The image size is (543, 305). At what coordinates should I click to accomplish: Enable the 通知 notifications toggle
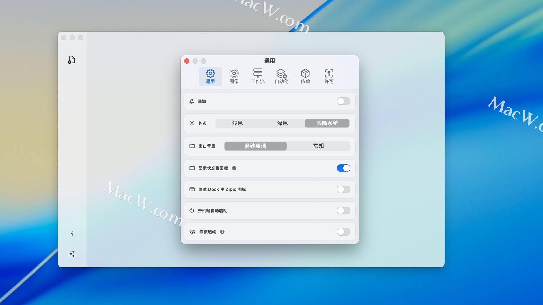343,101
